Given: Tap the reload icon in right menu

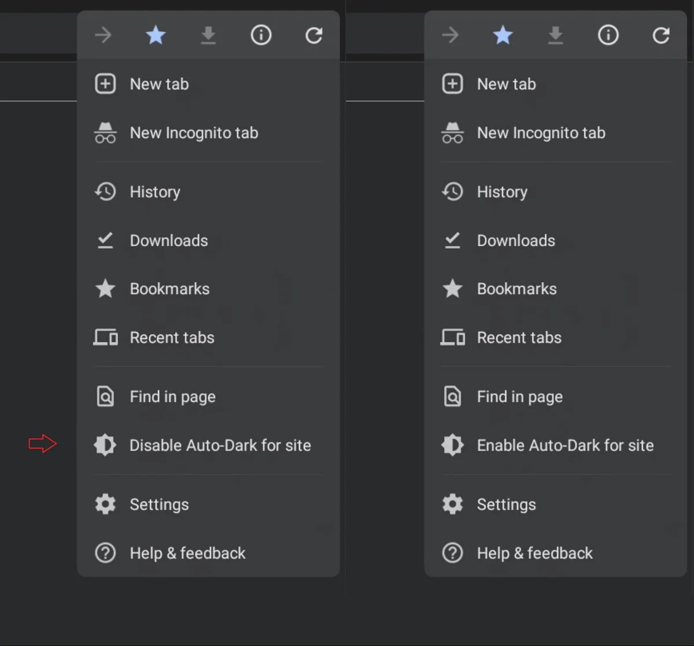Looking at the screenshot, I should coord(661,35).
